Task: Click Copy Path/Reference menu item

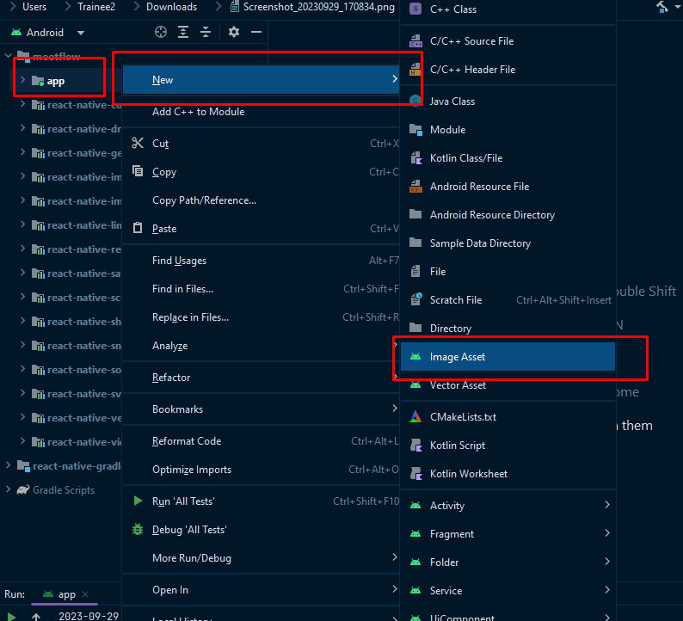Action: pyautogui.click(x=204, y=200)
